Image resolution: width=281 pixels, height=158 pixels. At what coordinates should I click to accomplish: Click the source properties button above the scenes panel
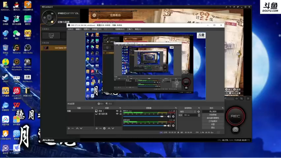[100, 104]
